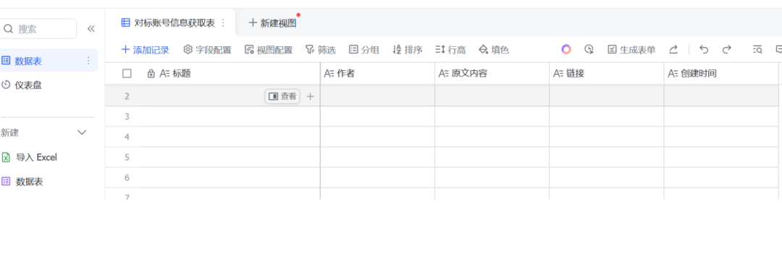Click the 原文内容 column header
The image size is (782, 275).
pos(492,74)
